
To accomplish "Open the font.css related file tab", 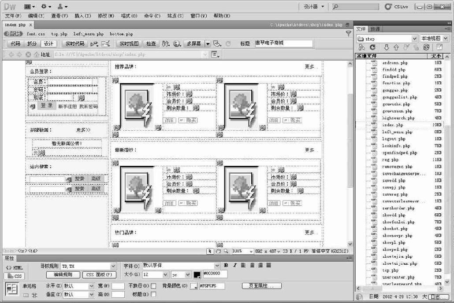I will pyautogui.click(x=36, y=34).
